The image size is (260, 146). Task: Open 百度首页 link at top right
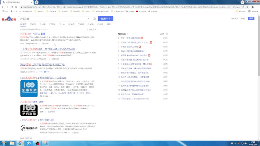(x=234, y=19)
